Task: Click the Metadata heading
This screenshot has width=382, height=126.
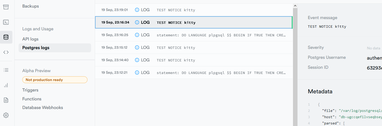Action: click(x=320, y=91)
